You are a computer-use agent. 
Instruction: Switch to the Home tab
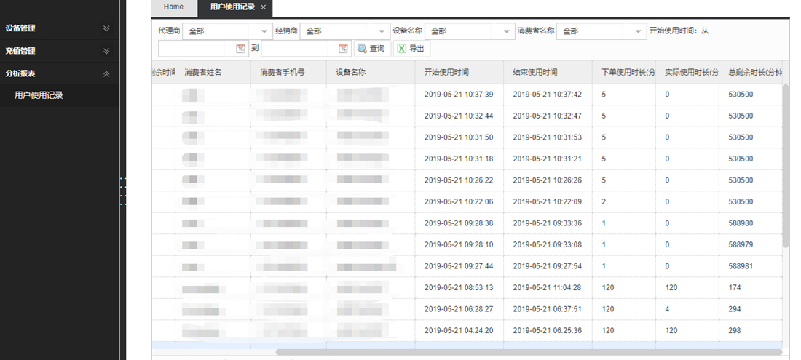point(173,7)
